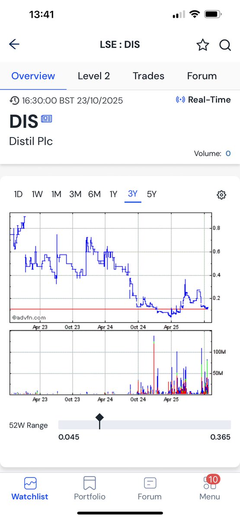The width and height of the screenshot is (240, 519).
Task: Open chart settings gear icon
Action: pyautogui.click(x=221, y=195)
